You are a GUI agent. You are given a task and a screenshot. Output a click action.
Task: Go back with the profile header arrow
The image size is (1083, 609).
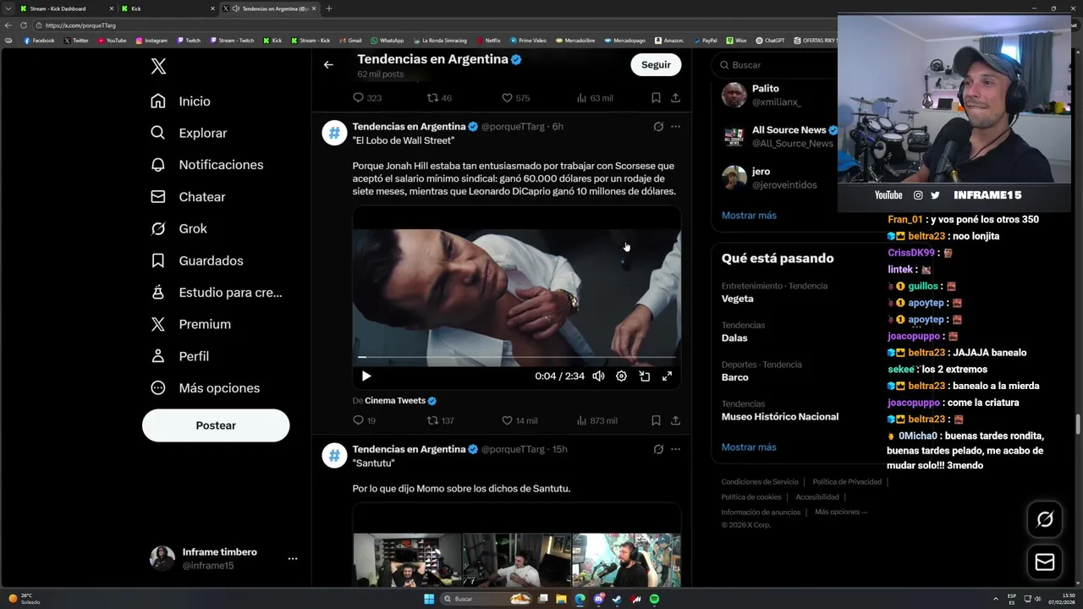coord(328,64)
